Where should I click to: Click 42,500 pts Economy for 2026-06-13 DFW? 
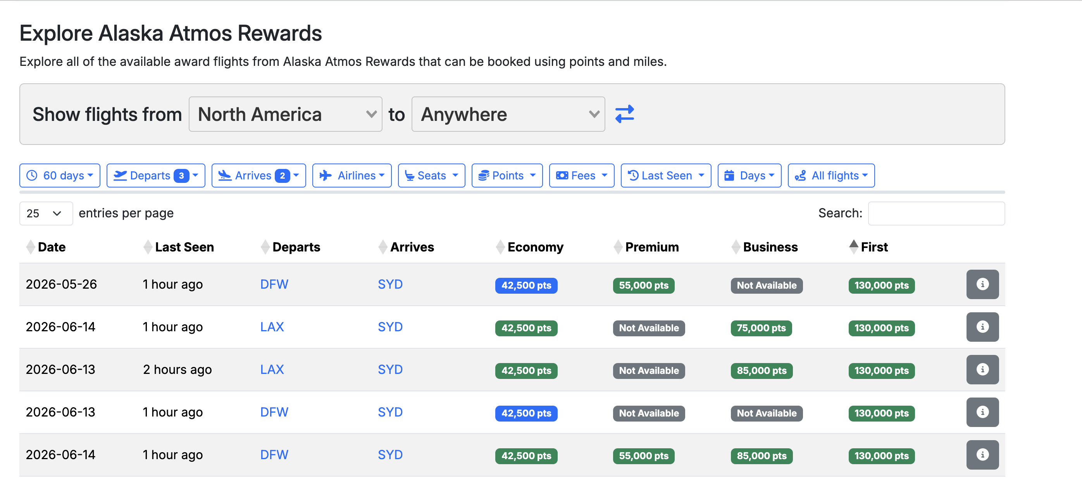click(x=526, y=413)
